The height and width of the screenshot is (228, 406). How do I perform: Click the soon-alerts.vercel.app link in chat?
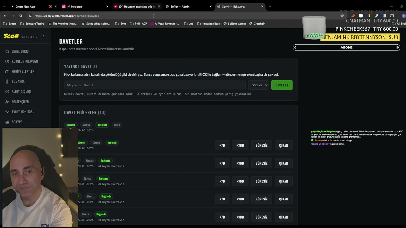click(x=338, y=140)
